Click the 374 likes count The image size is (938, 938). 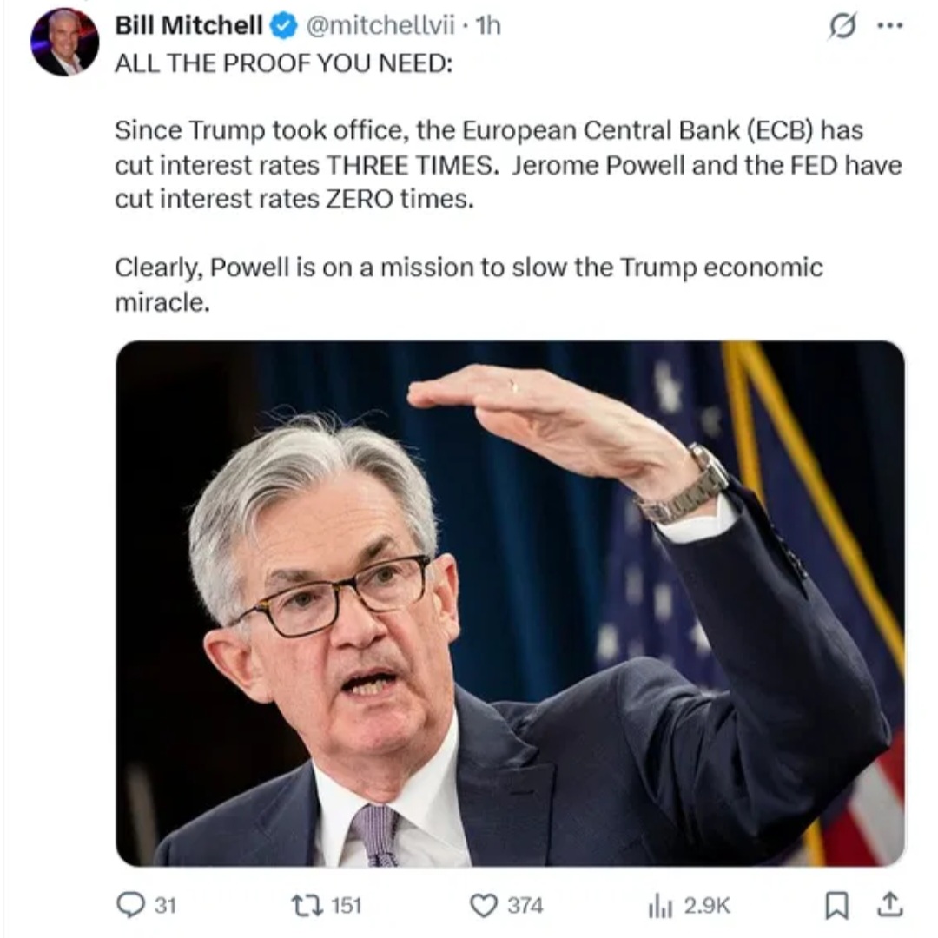(525, 905)
